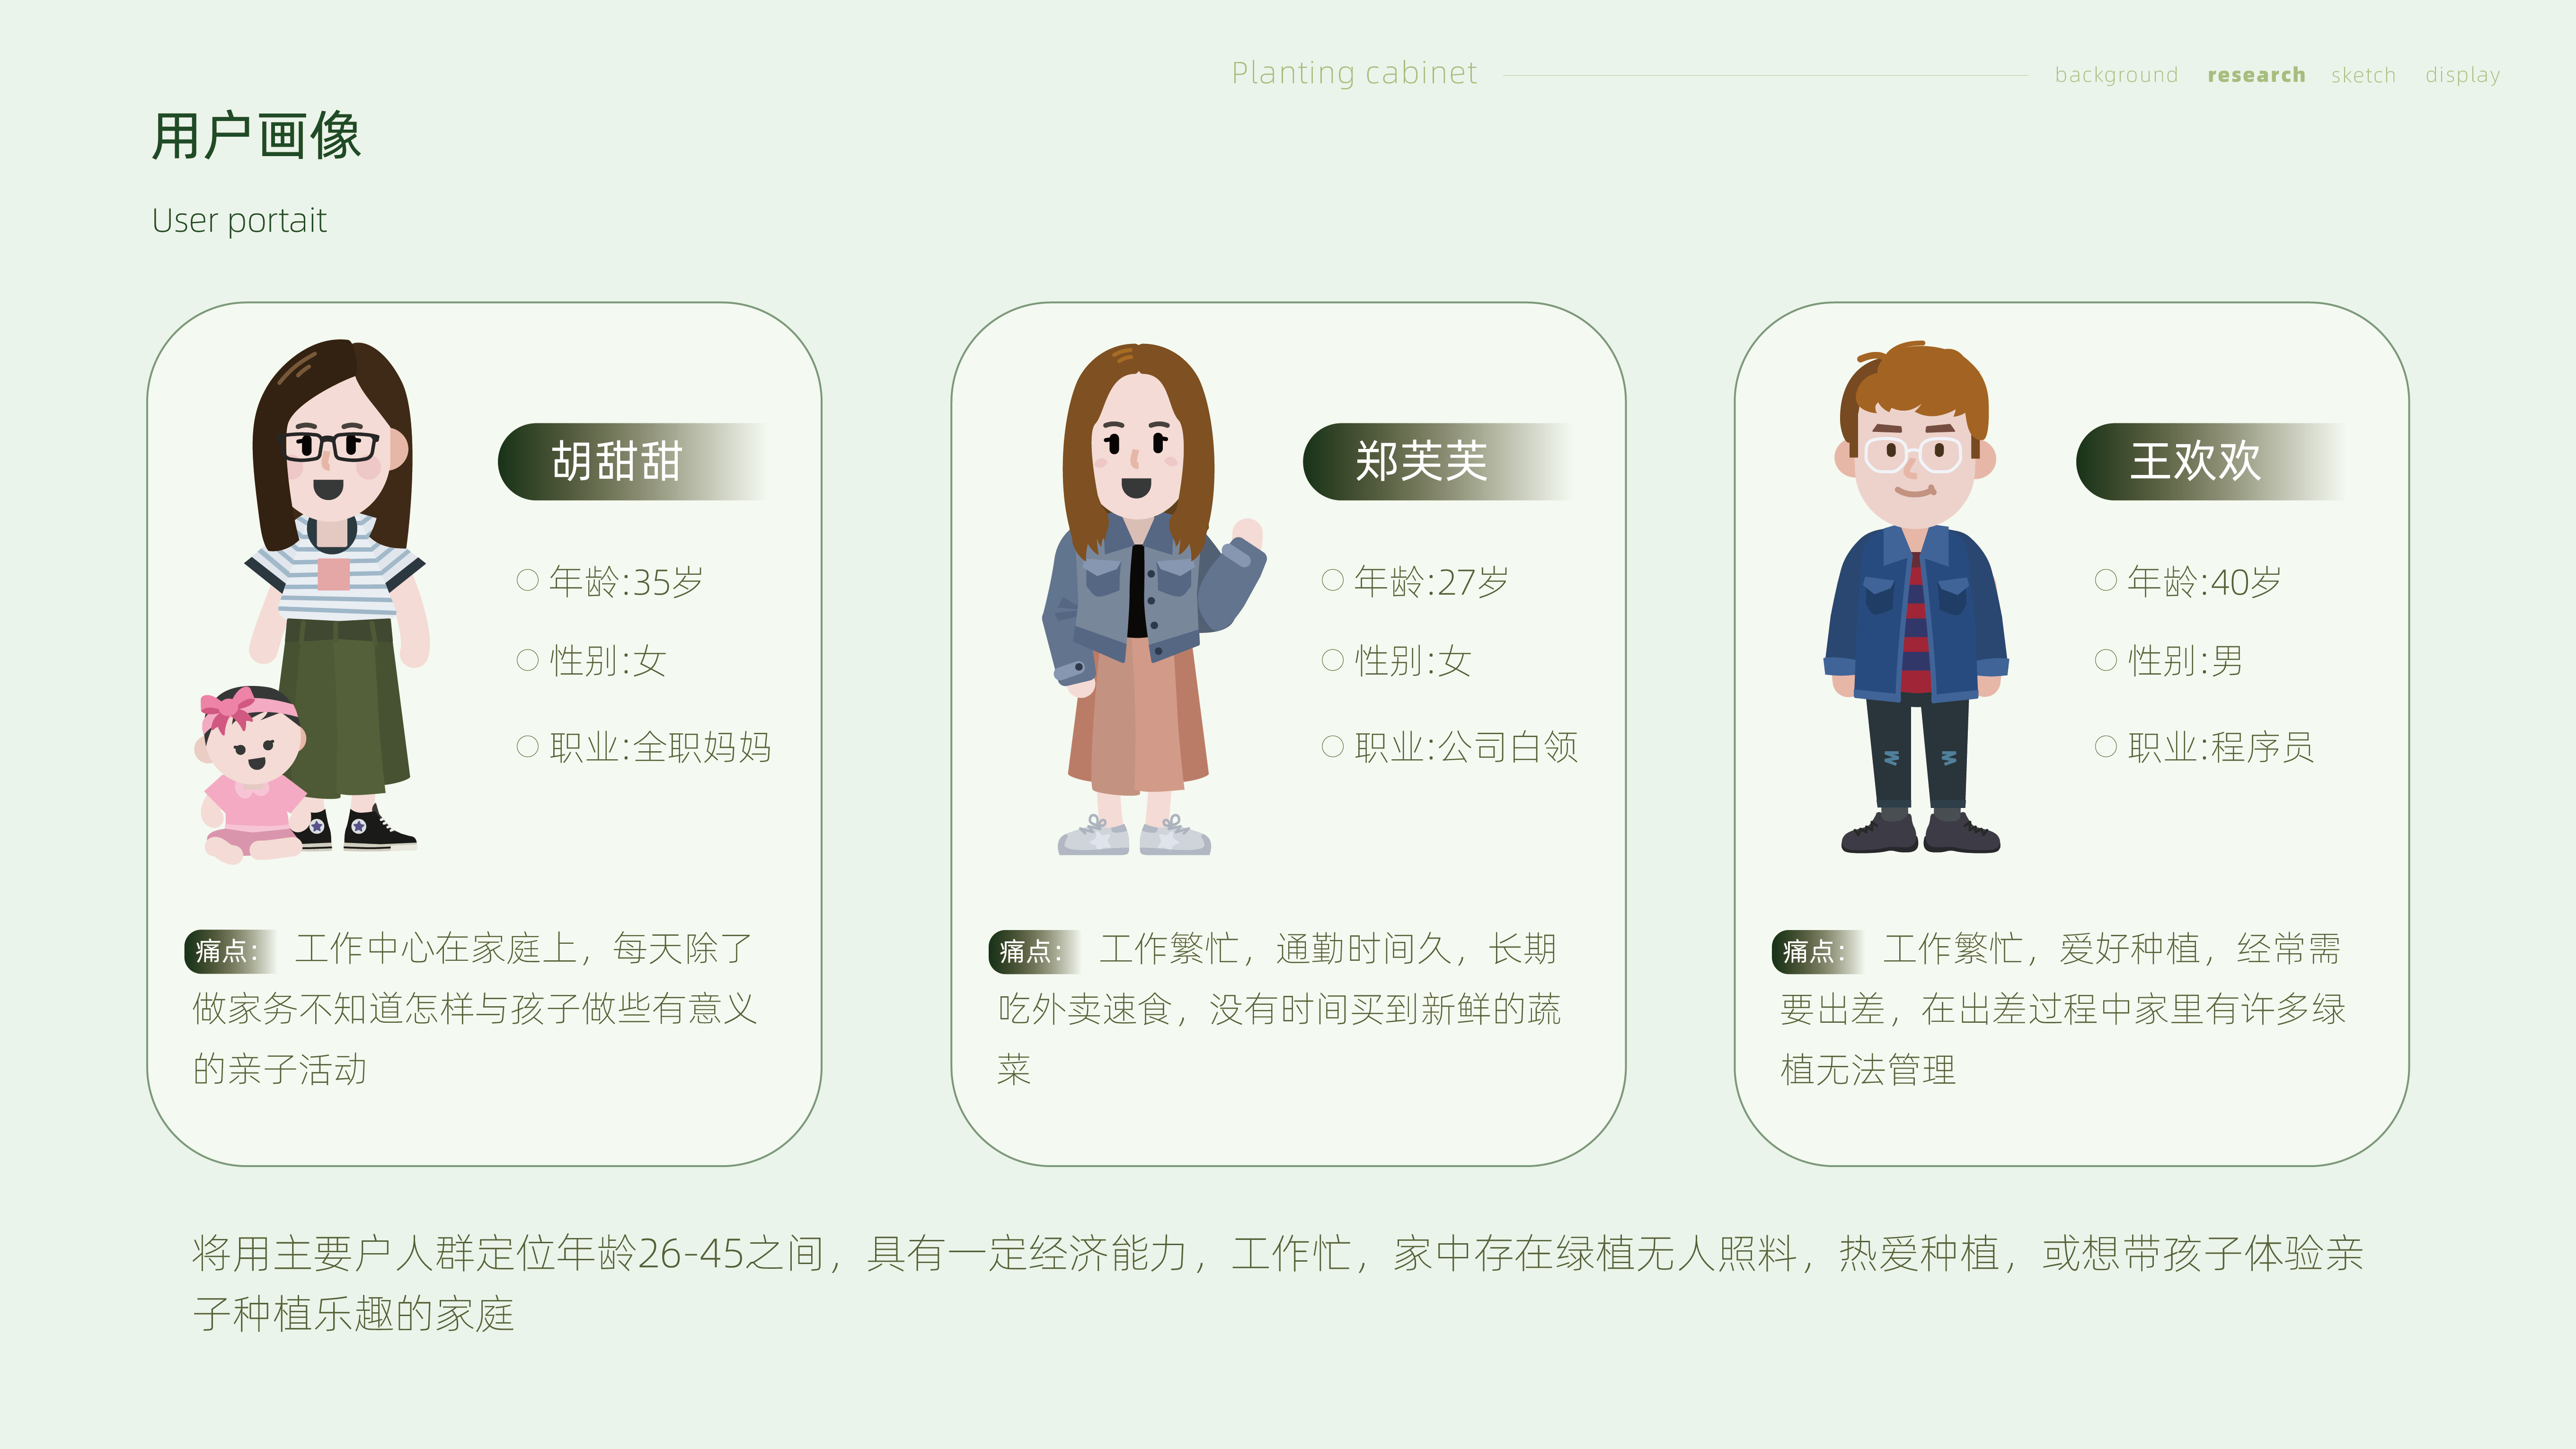This screenshot has width=2576, height=1449.
Task: Toggle the circle bullet beside 性别:男
Action: (2106, 659)
